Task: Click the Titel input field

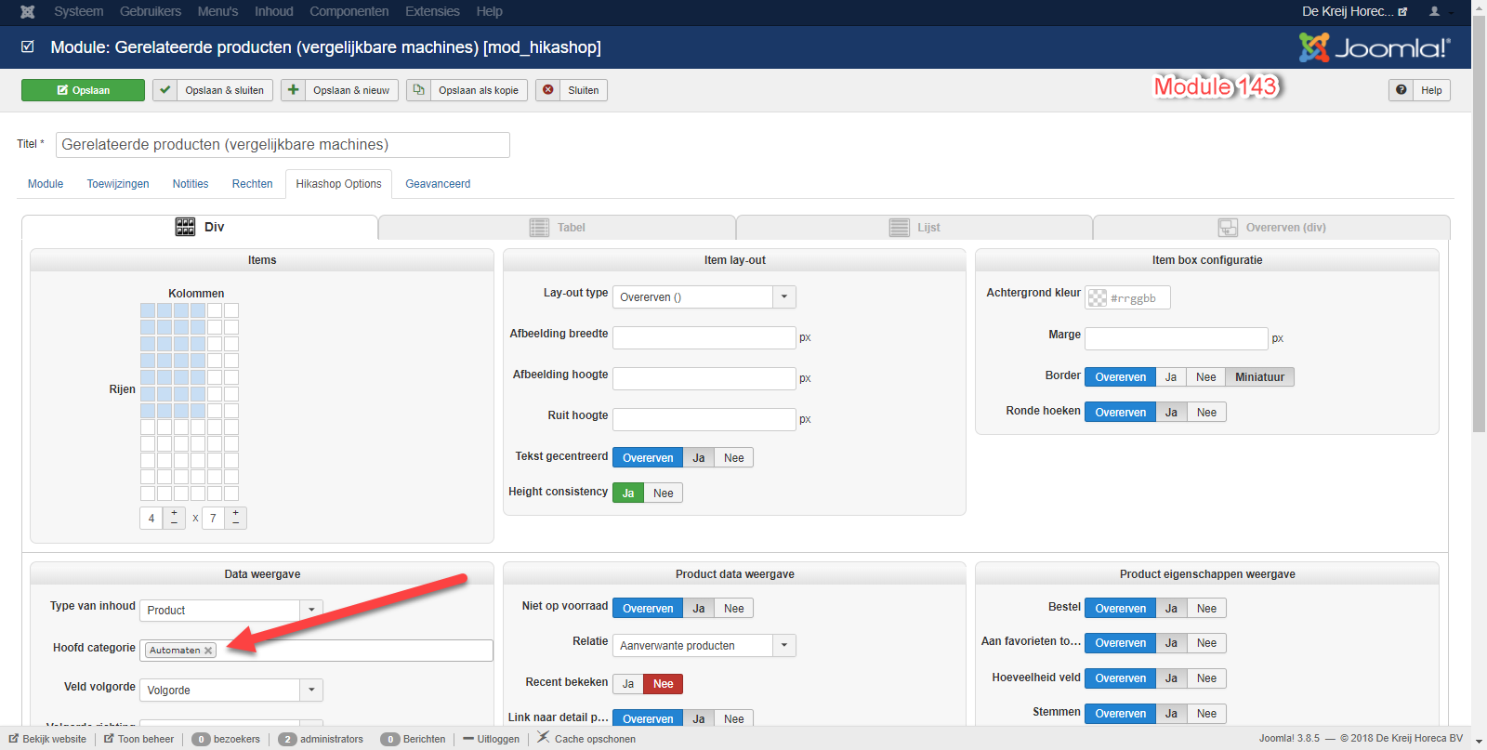Action: pos(283,145)
